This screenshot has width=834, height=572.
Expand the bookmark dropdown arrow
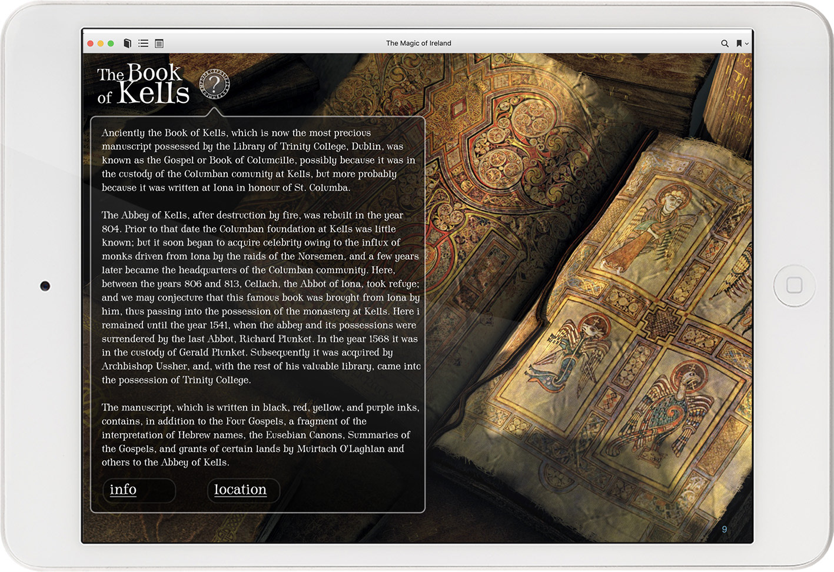(747, 44)
